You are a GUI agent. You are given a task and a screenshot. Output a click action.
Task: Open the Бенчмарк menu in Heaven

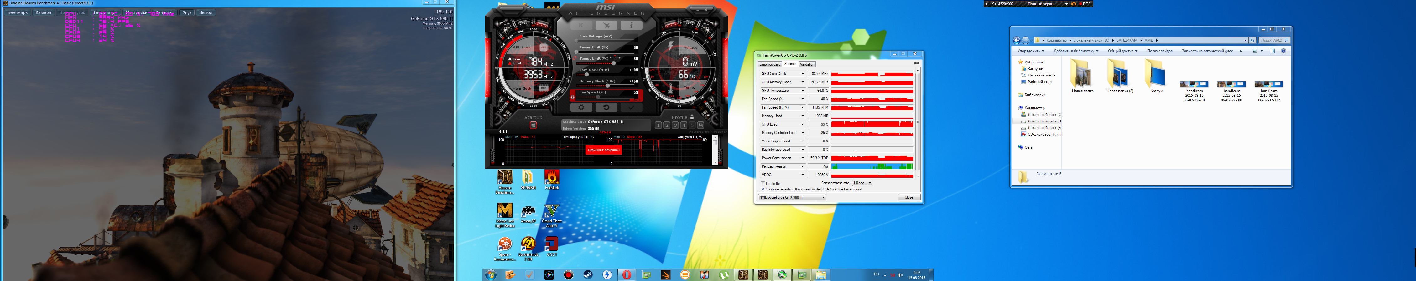[18, 12]
